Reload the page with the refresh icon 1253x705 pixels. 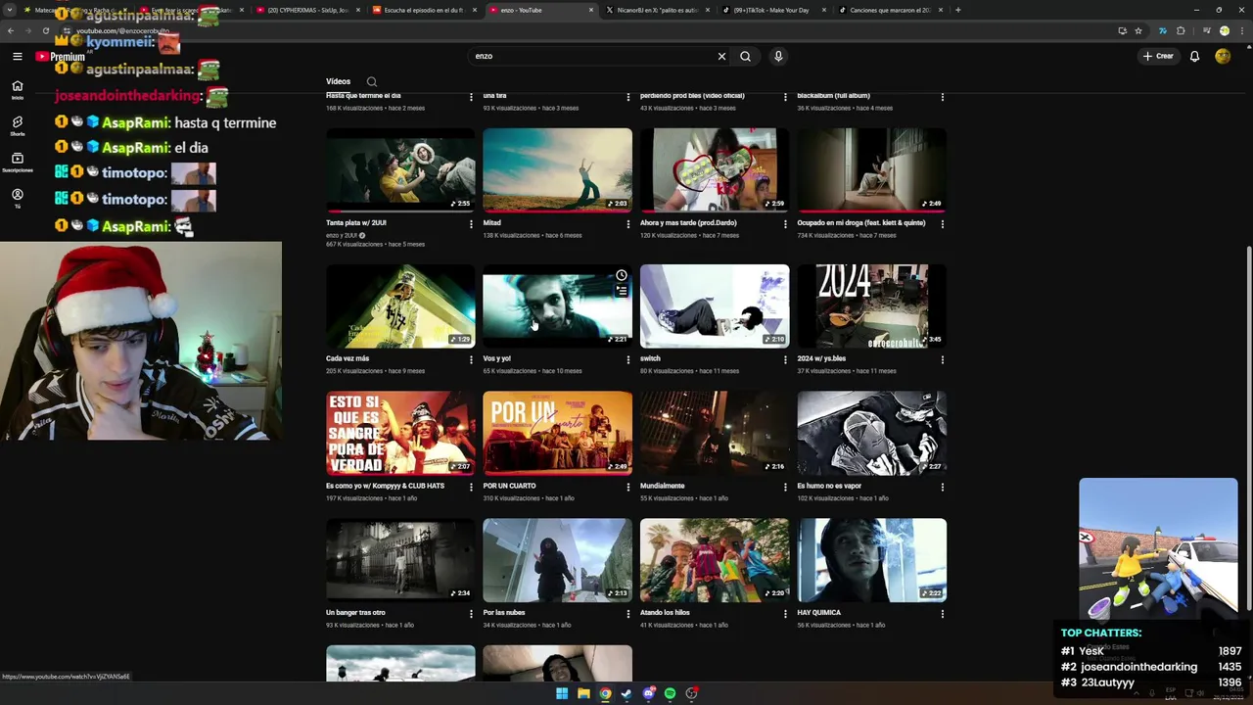click(45, 30)
